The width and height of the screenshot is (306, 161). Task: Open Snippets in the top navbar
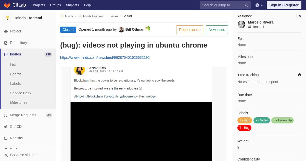pos(72,5)
